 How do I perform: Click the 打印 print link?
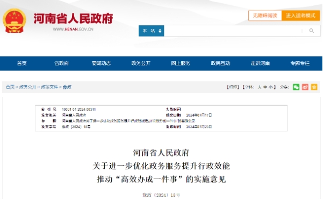click(233, 87)
